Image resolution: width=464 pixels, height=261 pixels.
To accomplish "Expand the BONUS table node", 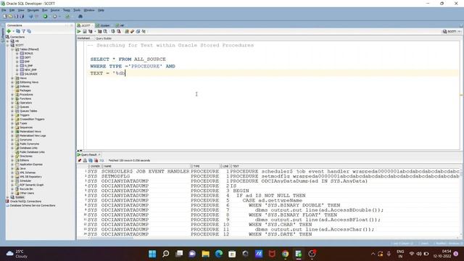I will (17, 54).
